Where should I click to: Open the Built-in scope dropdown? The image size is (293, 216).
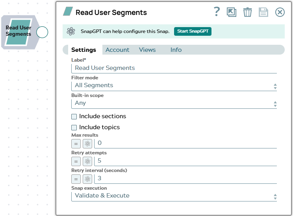tap(174, 103)
